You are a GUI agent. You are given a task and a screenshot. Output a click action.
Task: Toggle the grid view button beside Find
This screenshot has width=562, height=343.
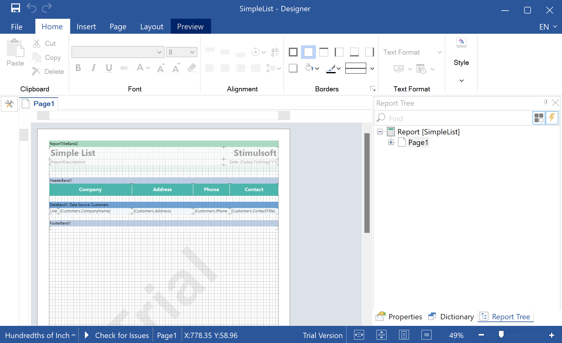pyautogui.click(x=539, y=118)
